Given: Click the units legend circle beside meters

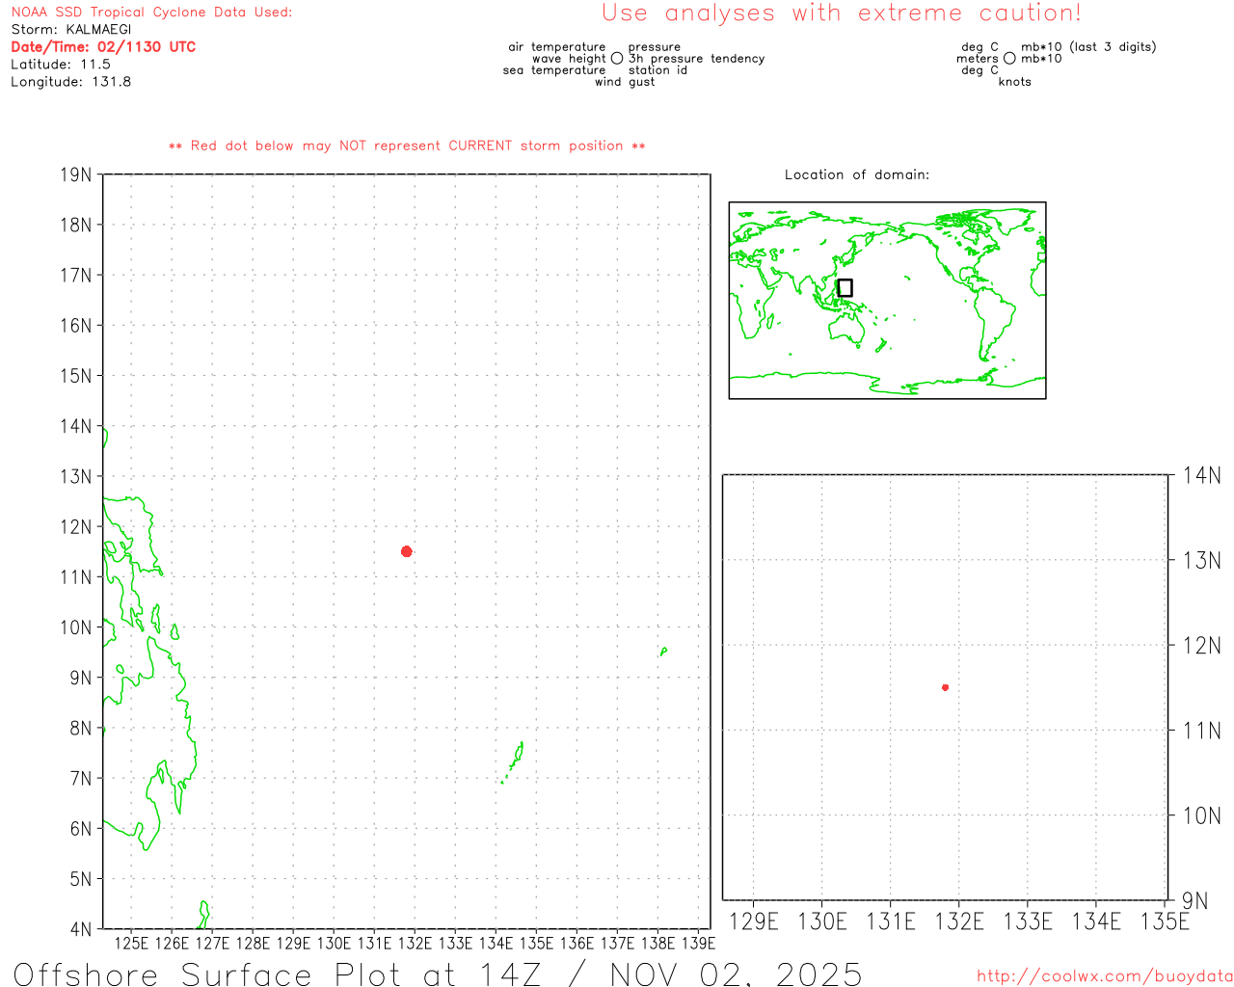Looking at the screenshot, I should click(x=1009, y=59).
